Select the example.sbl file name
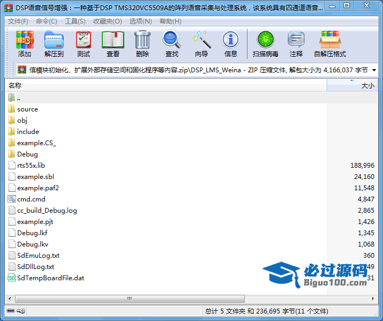383x321 pixels. (x=36, y=177)
